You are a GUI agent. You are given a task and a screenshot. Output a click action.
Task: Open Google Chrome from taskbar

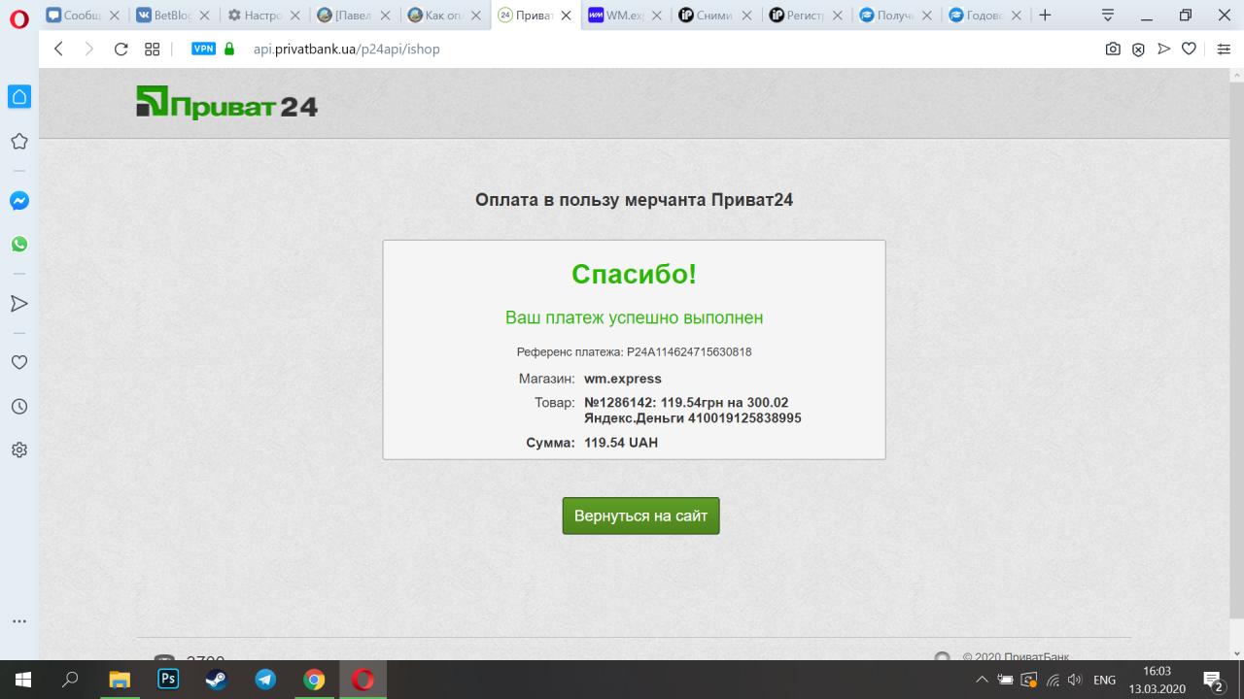tap(314, 680)
